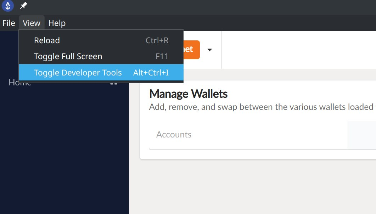
Task: Click the orange network button
Action: (191, 50)
